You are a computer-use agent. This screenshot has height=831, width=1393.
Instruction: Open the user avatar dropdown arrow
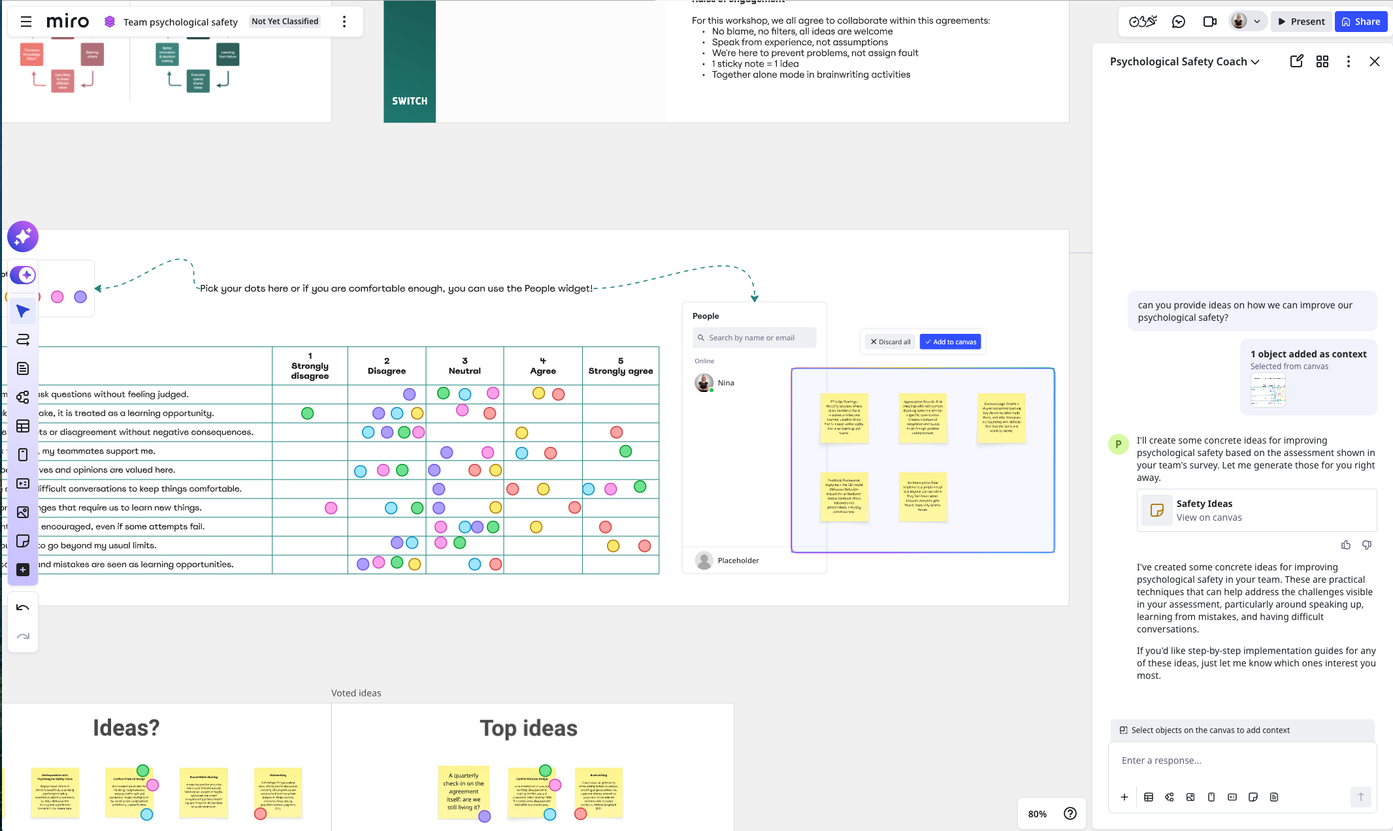pyautogui.click(x=1256, y=22)
